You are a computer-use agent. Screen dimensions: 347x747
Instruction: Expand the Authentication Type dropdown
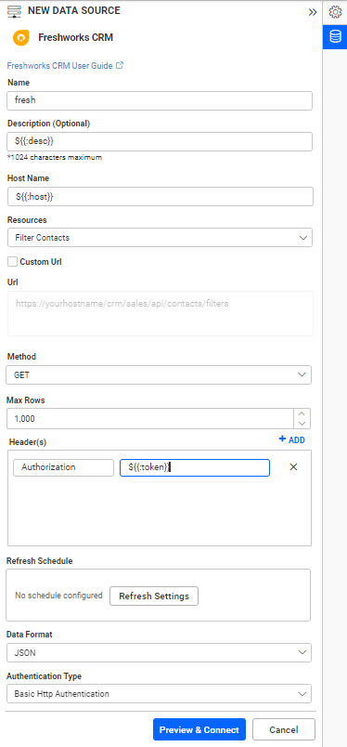tap(159, 694)
